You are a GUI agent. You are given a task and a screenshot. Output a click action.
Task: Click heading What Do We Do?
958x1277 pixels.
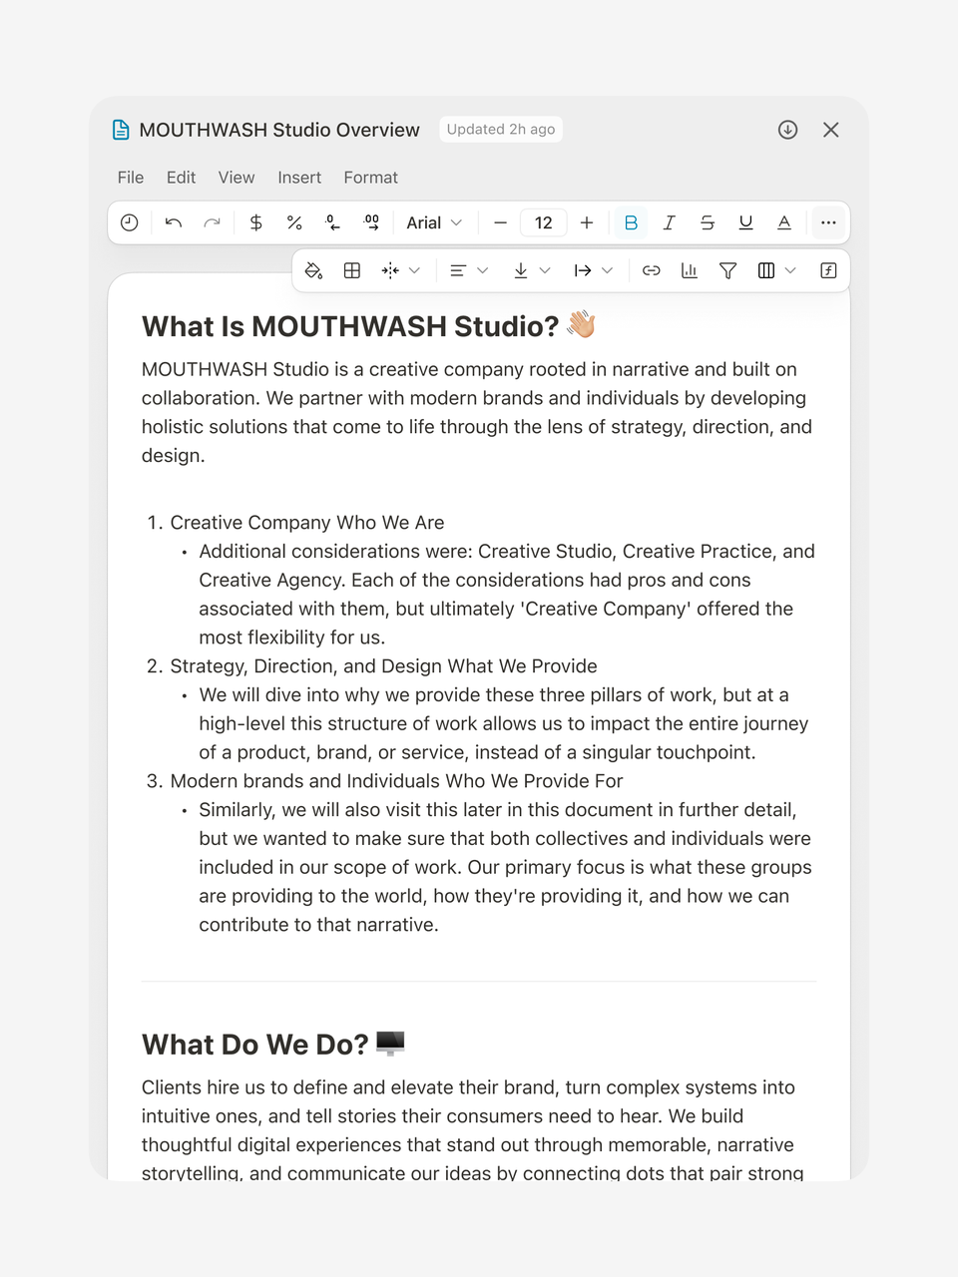[255, 1045]
